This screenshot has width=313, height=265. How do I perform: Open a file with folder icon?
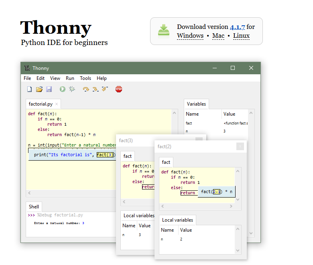39,89
